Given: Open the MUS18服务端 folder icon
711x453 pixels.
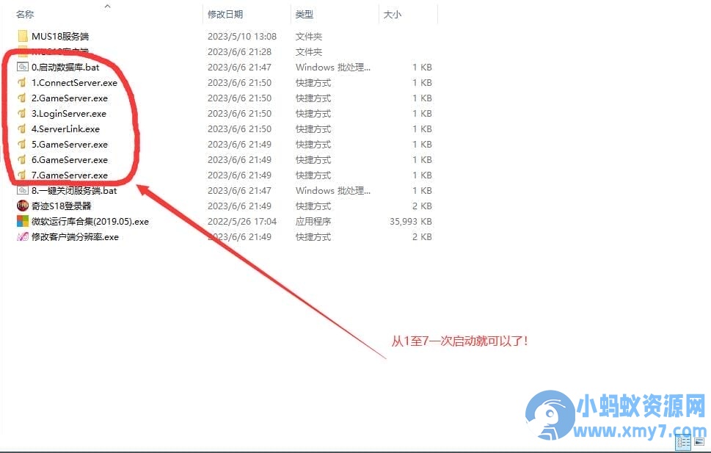Looking at the screenshot, I should click(22, 36).
